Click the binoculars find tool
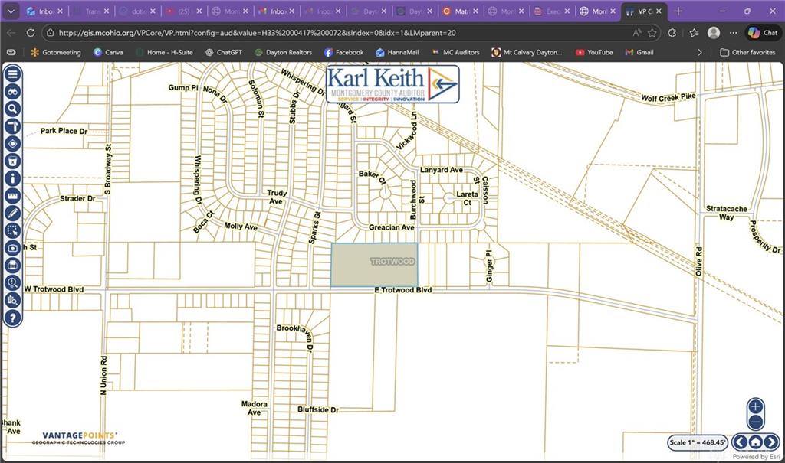This screenshot has height=463, width=785. tap(12, 92)
